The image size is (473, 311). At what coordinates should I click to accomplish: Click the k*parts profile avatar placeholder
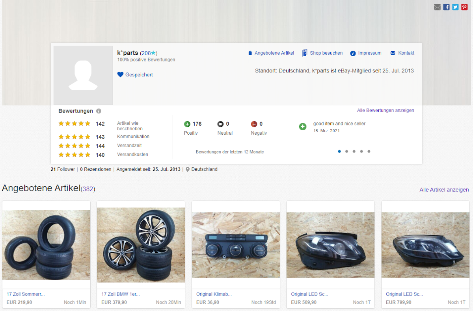point(83,75)
